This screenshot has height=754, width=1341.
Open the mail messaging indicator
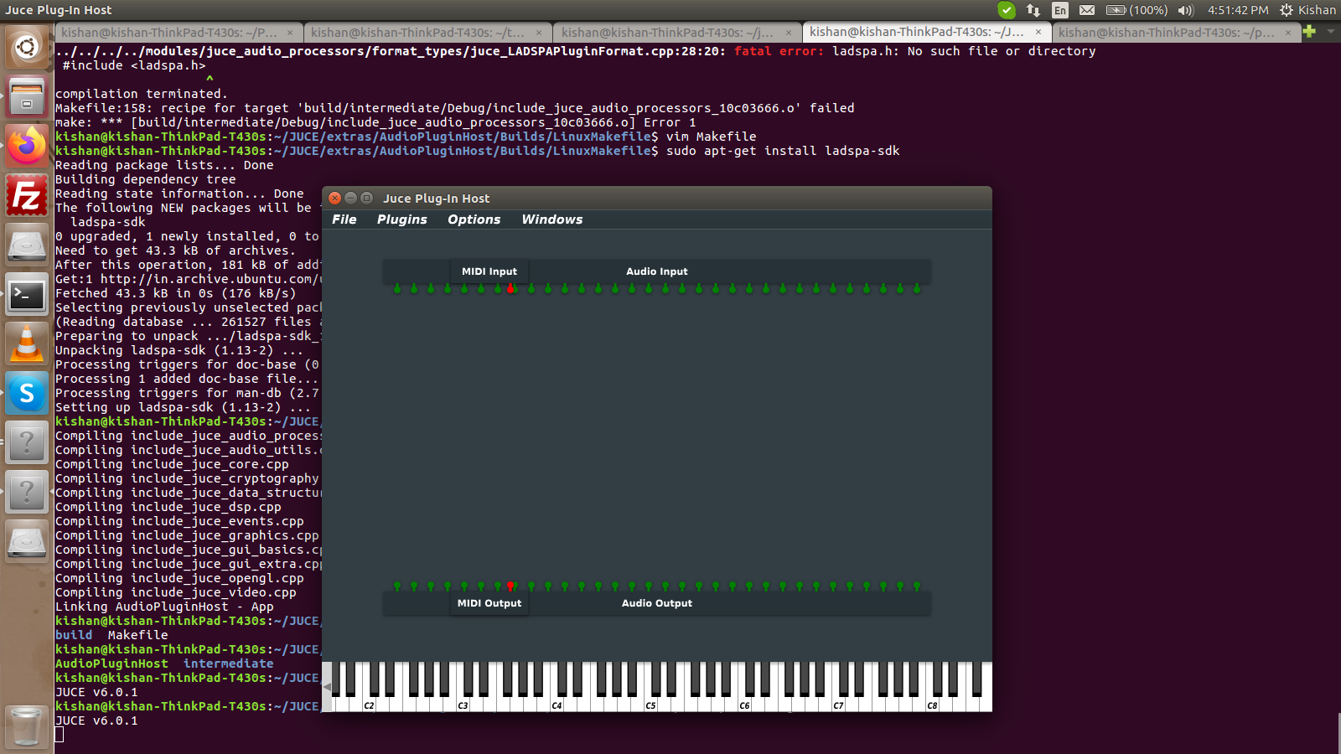[x=1087, y=10]
